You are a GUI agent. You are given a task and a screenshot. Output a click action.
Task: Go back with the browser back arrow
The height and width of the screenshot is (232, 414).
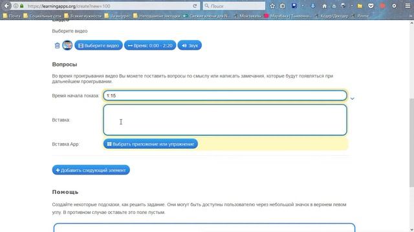click(x=7, y=6)
